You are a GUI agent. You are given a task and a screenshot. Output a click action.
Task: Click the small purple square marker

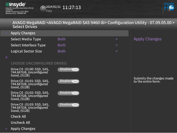[6, 57]
